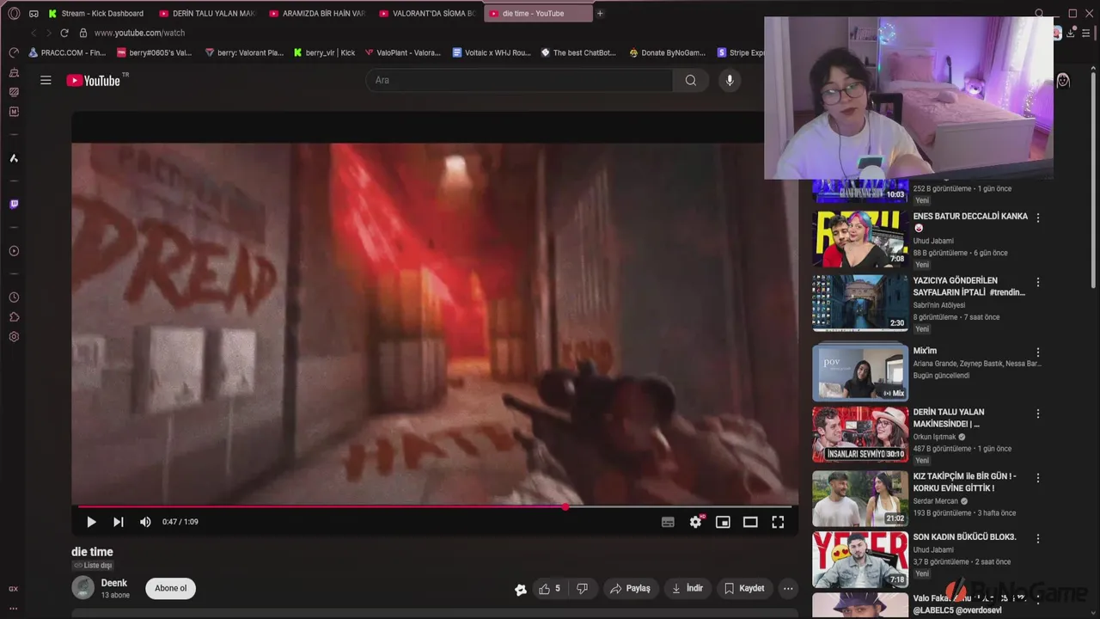The image size is (1100, 619).
Task: Switch to miniplayer mode
Action: coord(723,522)
